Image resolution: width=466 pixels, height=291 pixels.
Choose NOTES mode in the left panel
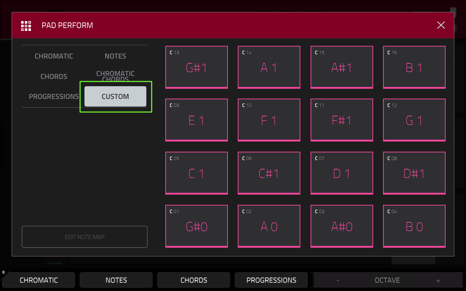(115, 56)
